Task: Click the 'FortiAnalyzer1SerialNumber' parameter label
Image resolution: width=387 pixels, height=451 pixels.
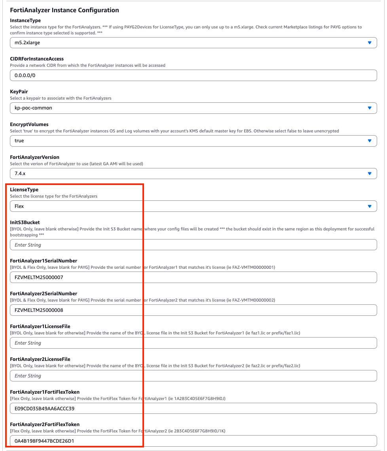Action: (x=44, y=260)
